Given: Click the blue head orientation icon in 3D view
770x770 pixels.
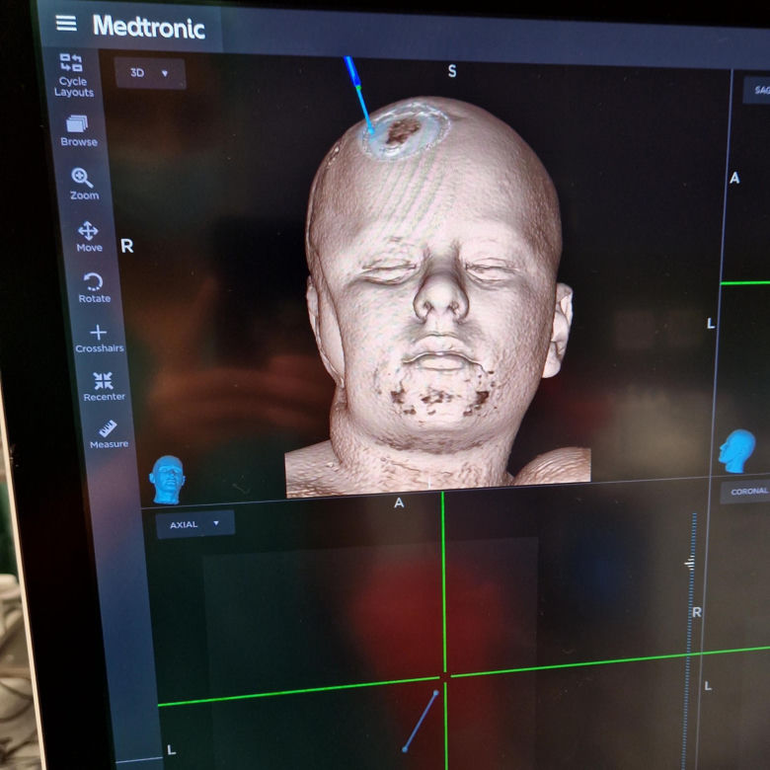Looking at the screenshot, I should [167, 480].
